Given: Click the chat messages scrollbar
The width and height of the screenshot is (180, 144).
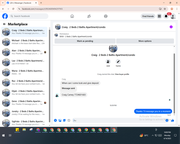Looking at the screenshot, I should coord(174,84).
